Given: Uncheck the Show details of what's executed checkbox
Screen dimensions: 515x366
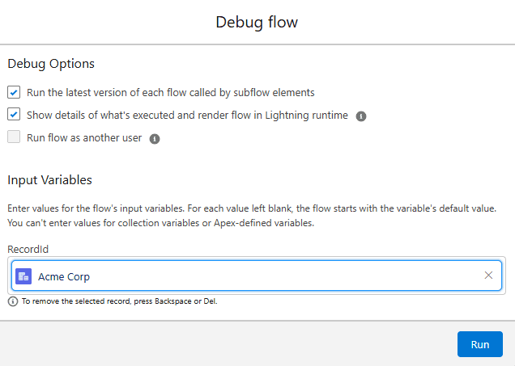Looking at the screenshot, I should tap(14, 115).
